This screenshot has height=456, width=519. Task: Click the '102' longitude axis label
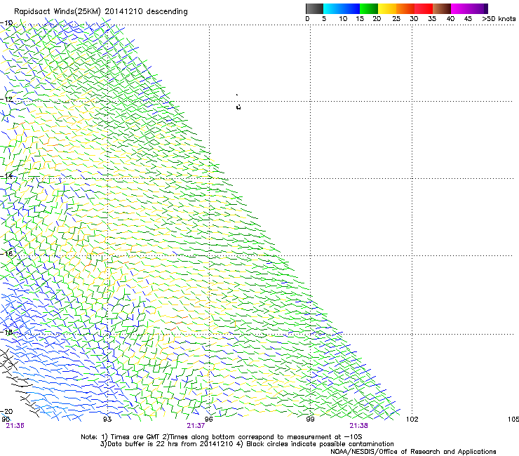(x=412, y=420)
